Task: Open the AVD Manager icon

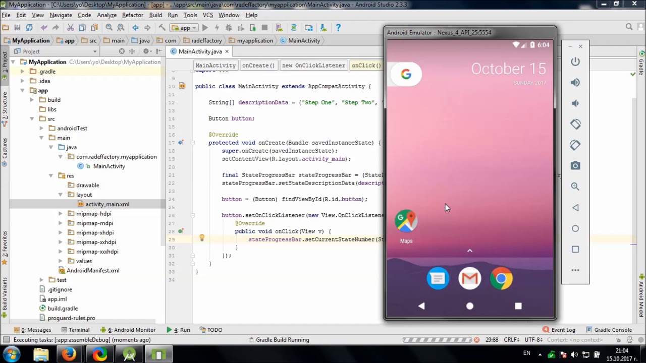Action: [279, 28]
